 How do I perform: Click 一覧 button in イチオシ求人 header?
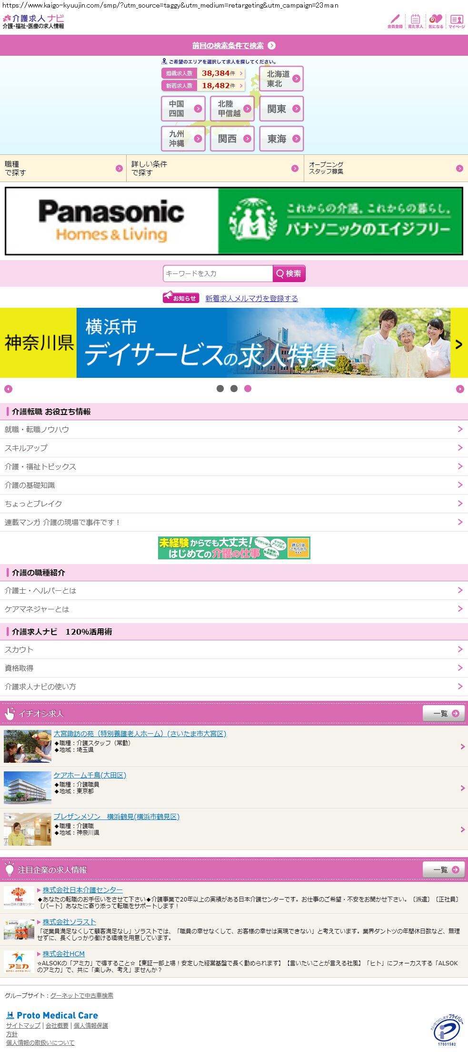tap(444, 713)
